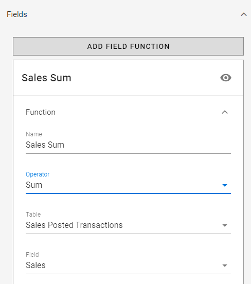Screen dimensions: 251x284
Task: Click the Function section header label
Action: point(41,112)
